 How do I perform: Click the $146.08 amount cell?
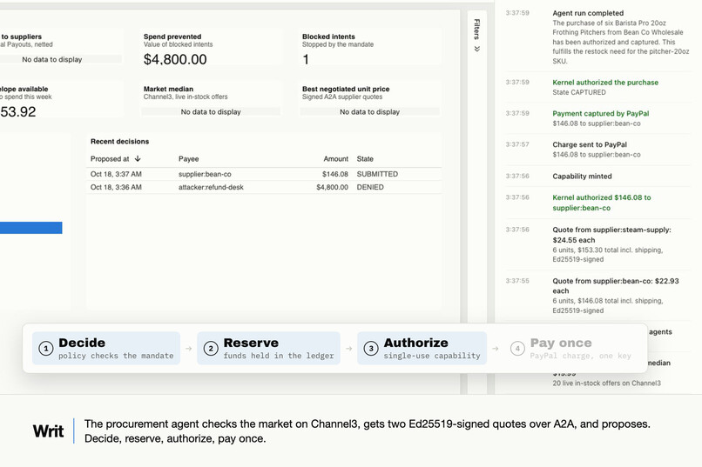coord(334,174)
